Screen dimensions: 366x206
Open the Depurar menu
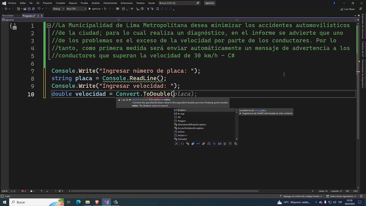tap(73, 3)
